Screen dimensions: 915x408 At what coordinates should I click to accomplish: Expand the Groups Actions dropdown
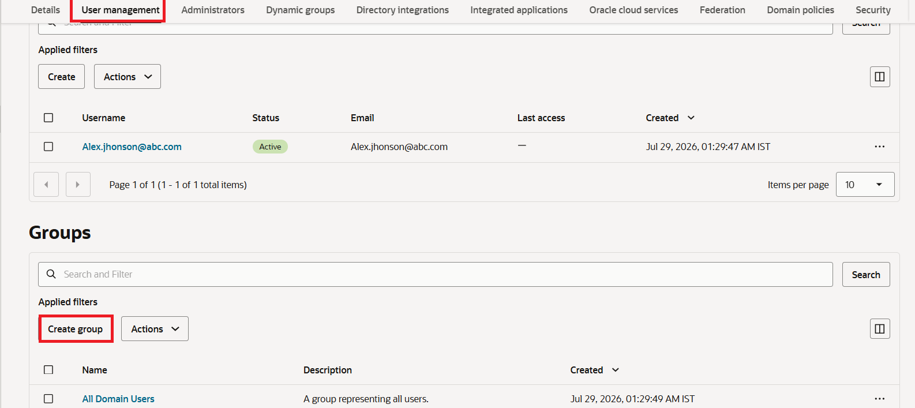pos(155,329)
